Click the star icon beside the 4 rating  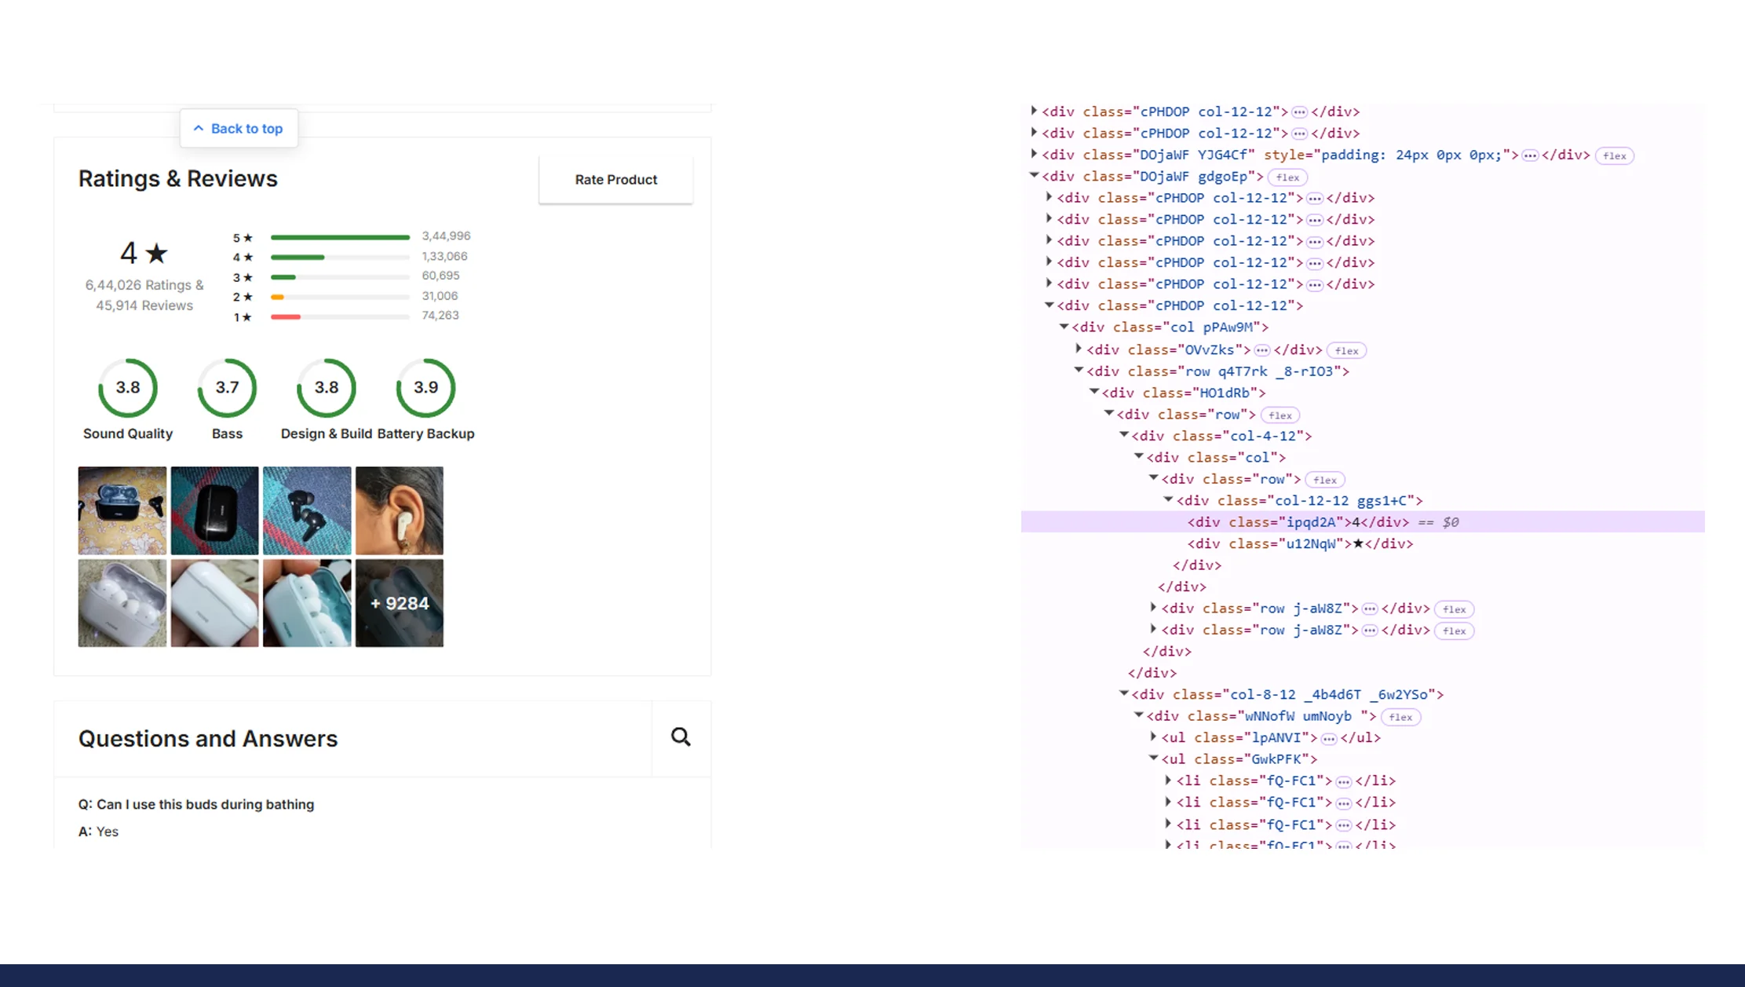coord(157,253)
